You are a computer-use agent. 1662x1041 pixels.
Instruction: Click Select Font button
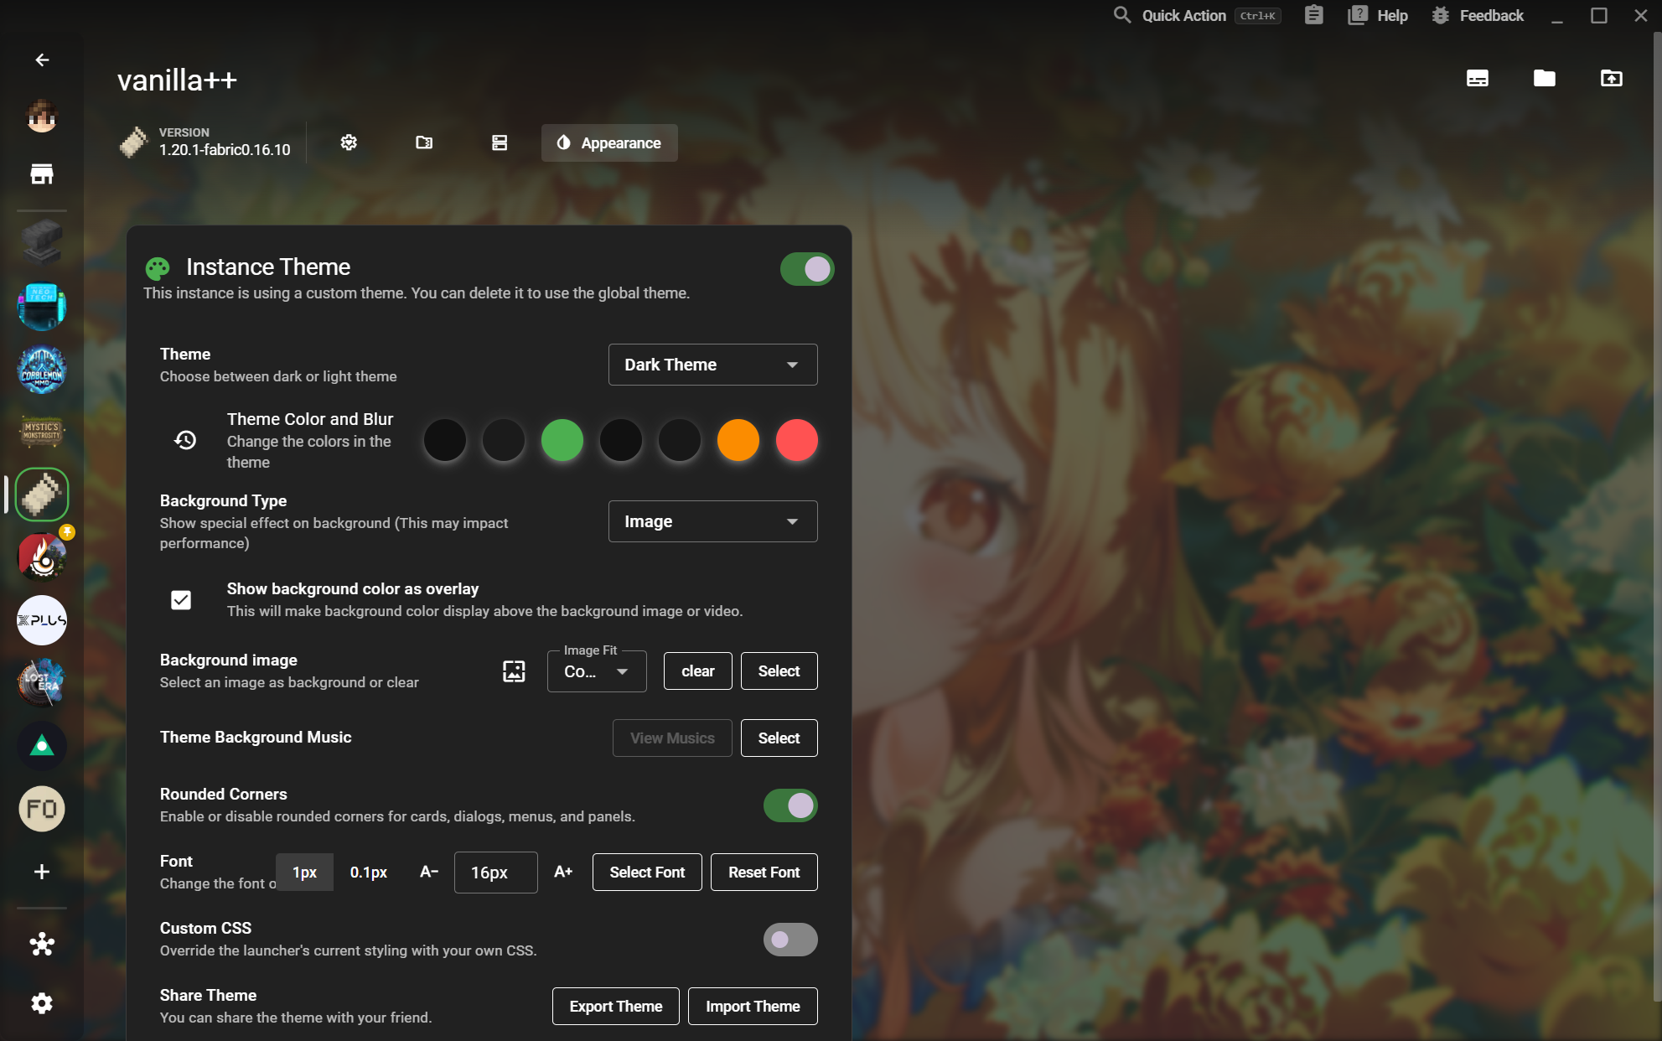tap(647, 873)
